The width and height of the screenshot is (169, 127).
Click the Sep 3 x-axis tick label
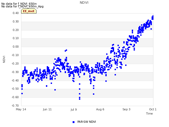pos(126,109)
